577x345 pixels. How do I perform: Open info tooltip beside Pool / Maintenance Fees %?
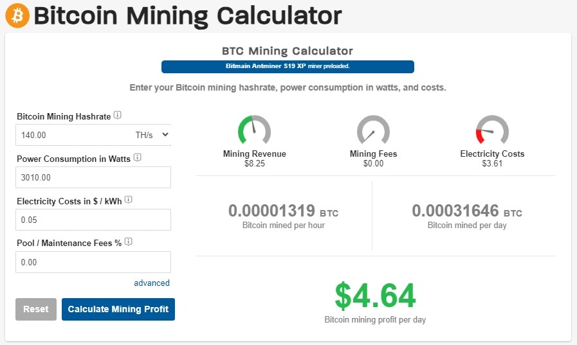(129, 242)
